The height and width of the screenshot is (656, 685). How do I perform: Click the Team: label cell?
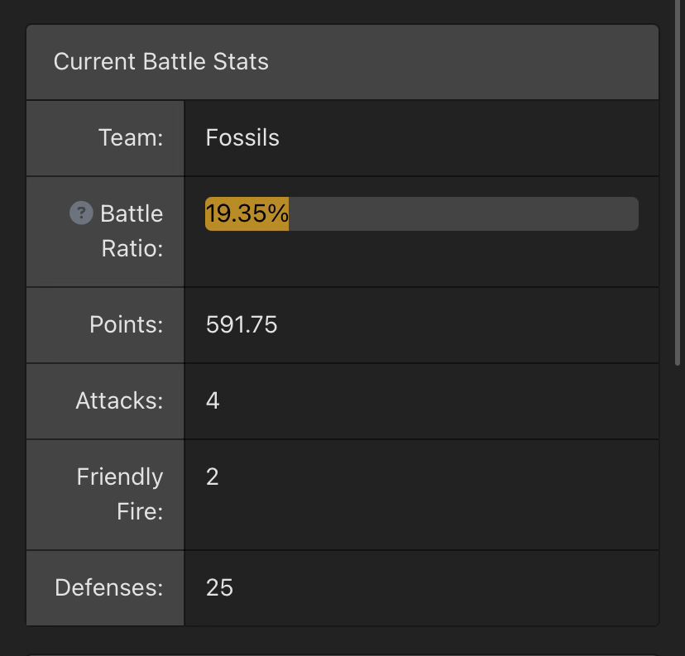click(105, 138)
